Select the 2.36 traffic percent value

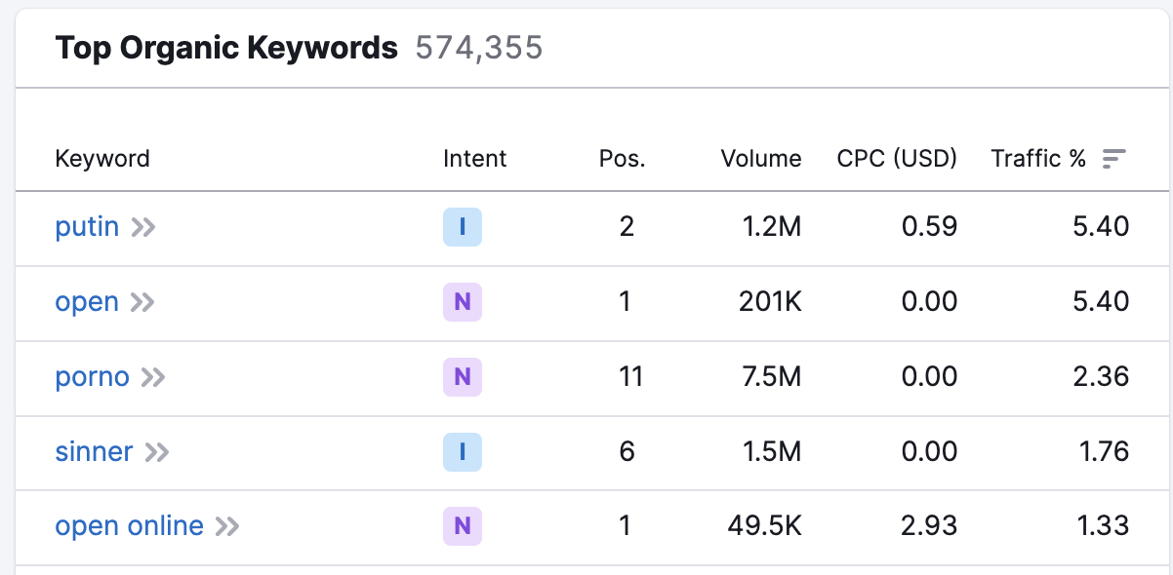(x=1101, y=378)
